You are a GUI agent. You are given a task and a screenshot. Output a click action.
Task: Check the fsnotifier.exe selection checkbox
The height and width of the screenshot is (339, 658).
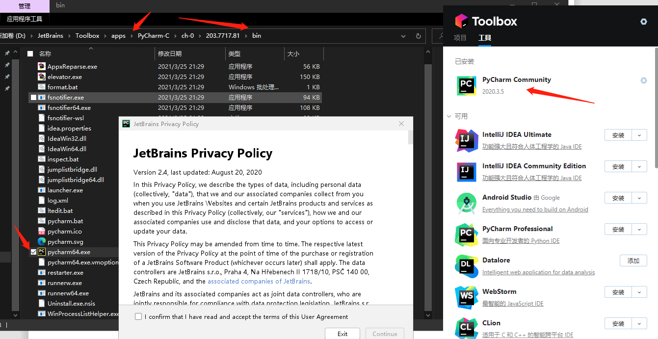[33, 97]
